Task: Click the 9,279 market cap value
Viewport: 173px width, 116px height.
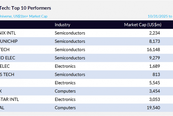Action: click(154, 58)
